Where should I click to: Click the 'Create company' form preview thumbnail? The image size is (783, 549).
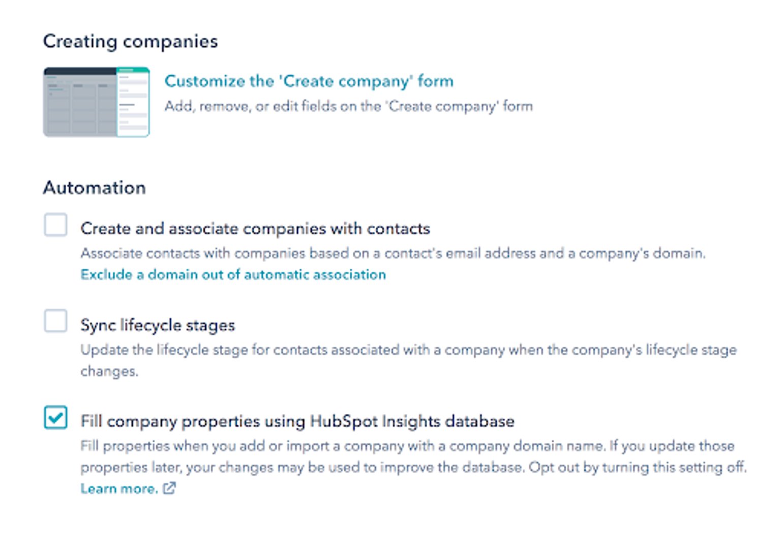pyautogui.click(x=97, y=100)
